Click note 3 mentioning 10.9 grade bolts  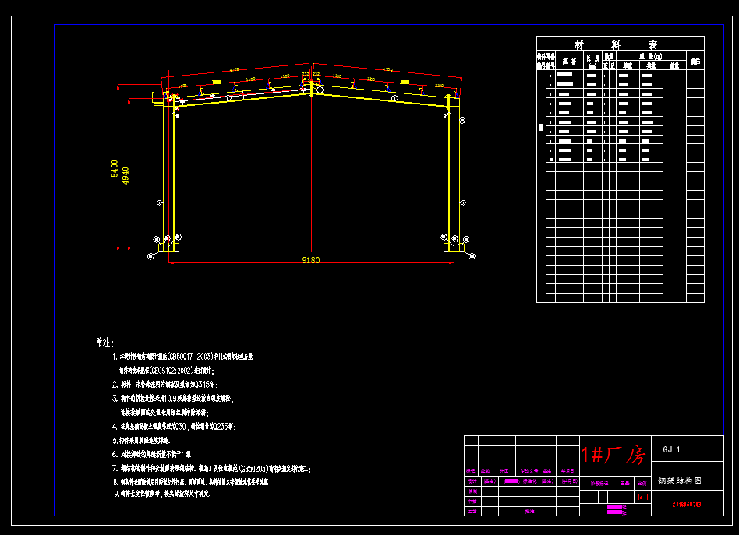click(x=172, y=399)
